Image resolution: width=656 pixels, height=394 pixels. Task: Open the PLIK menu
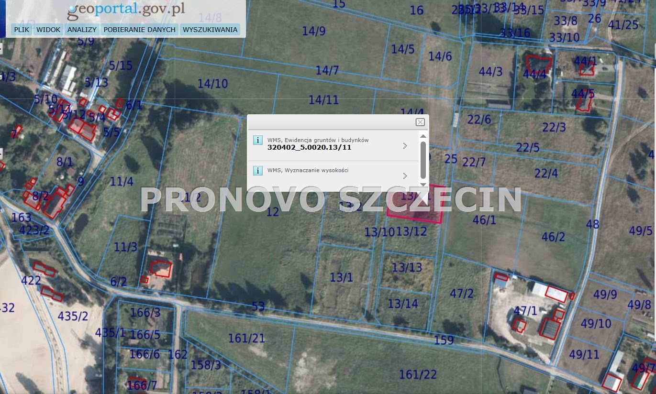pos(22,30)
